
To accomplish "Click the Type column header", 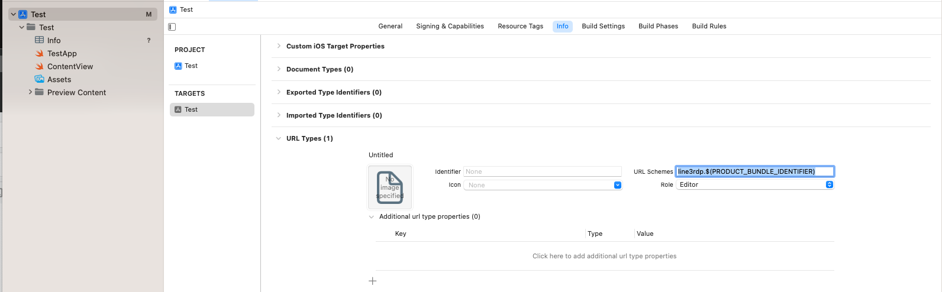I will 595,233.
